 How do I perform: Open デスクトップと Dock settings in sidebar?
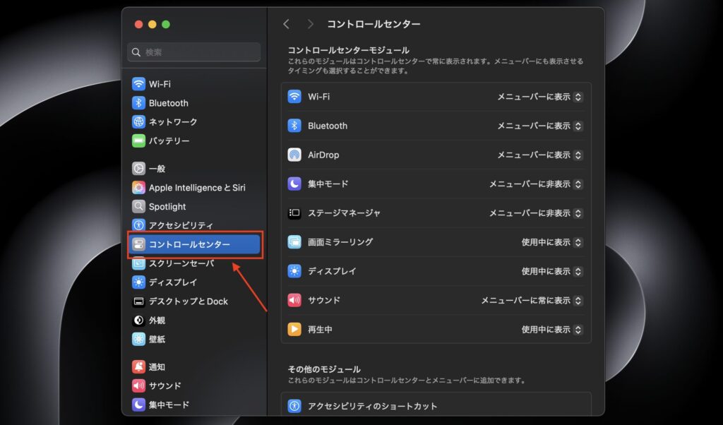tap(195, 301)
